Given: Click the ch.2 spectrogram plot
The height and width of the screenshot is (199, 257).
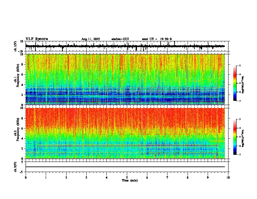Looking at the screenshot, I should click(125, 133).
